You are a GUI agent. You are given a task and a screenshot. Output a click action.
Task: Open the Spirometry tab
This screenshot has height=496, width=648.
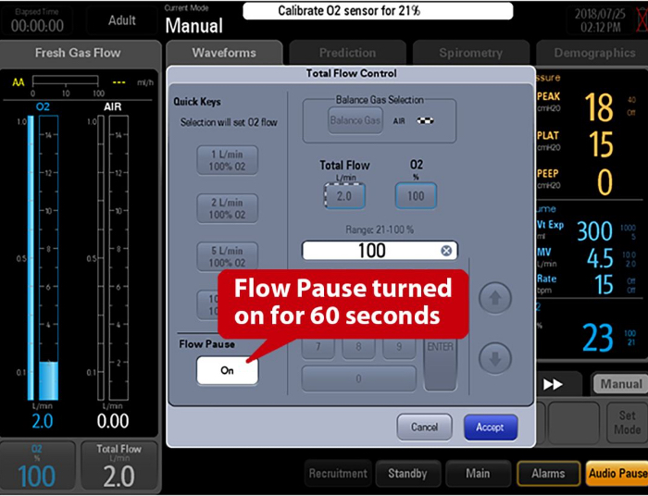(469, 53)
